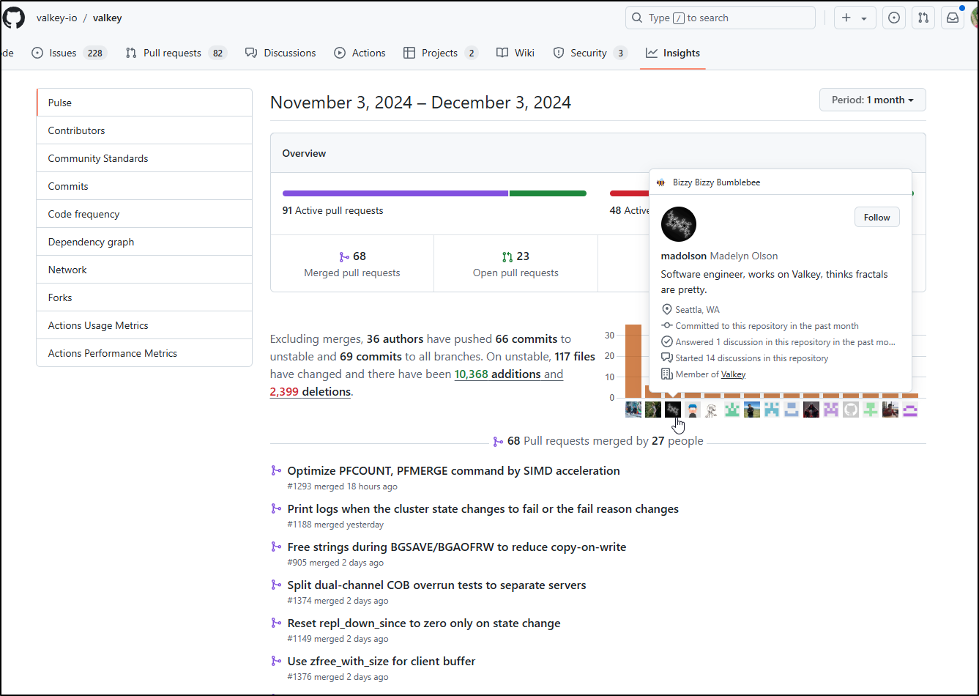Viewport: 979px width, 696px height.
Task: Click the GitHub logo home icon
Action: (x=13, y=18)
